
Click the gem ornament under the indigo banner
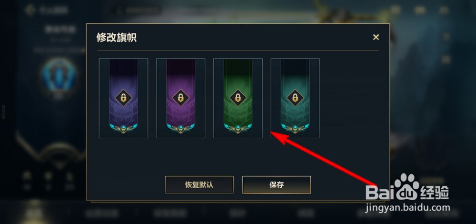coord(124,128)
